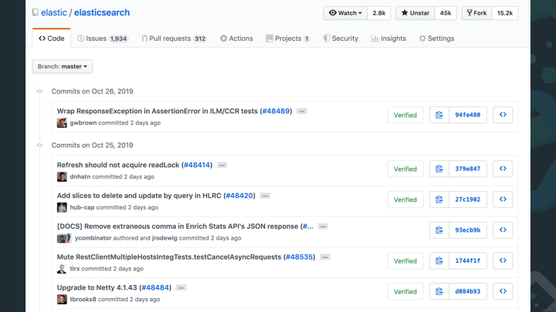Image resolution: width=556 pixels, height=312 pixels.
Task: Browse repository at commit 1744f1f
Action: click(x=503, y=260)
